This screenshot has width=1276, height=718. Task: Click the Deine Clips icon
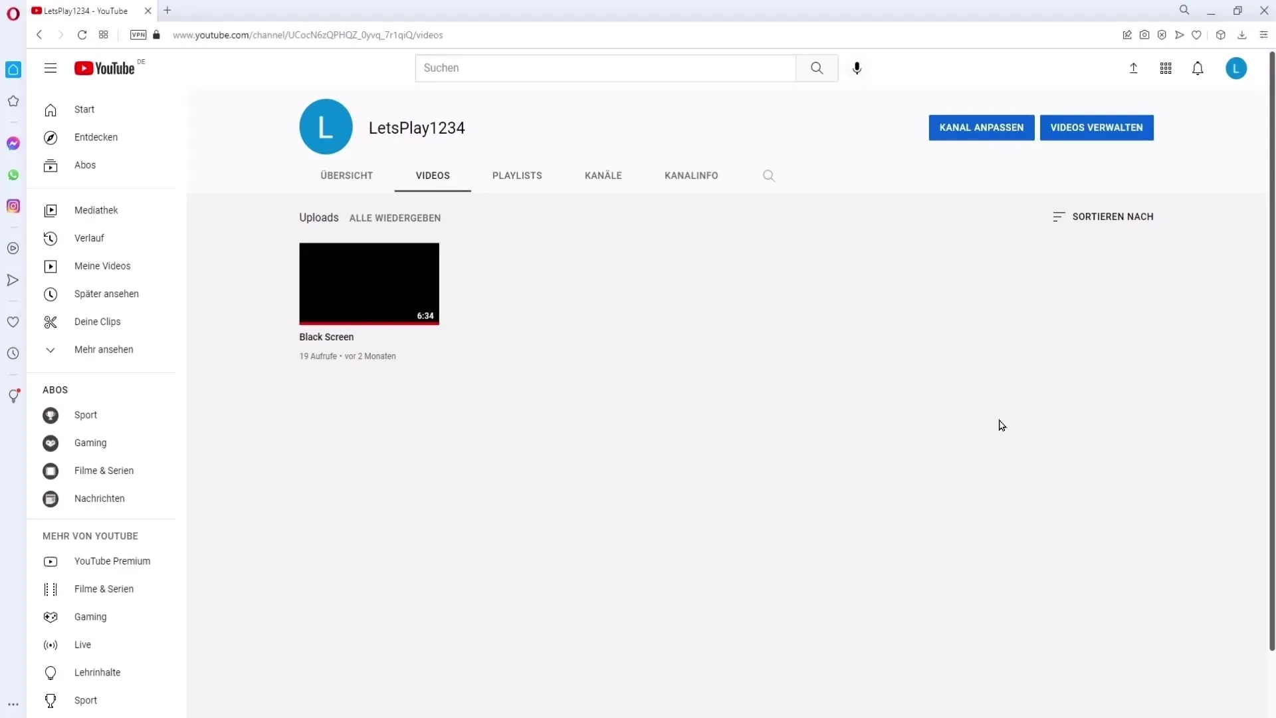(50, 322)
